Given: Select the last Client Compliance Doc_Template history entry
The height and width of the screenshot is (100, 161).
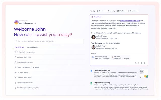Looking at the screenshot, I should pyautogui.click(x=49, y=88).
